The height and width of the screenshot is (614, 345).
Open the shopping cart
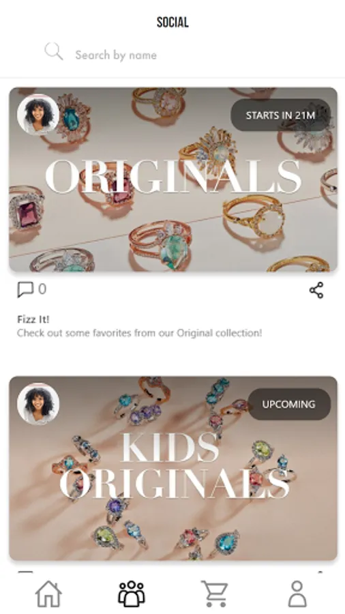click(214, 594)
